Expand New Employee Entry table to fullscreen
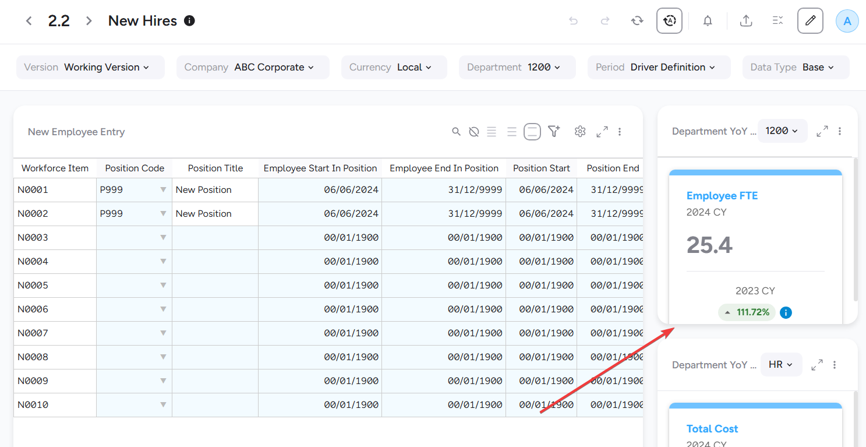866x447 pixels. [602, 132]
